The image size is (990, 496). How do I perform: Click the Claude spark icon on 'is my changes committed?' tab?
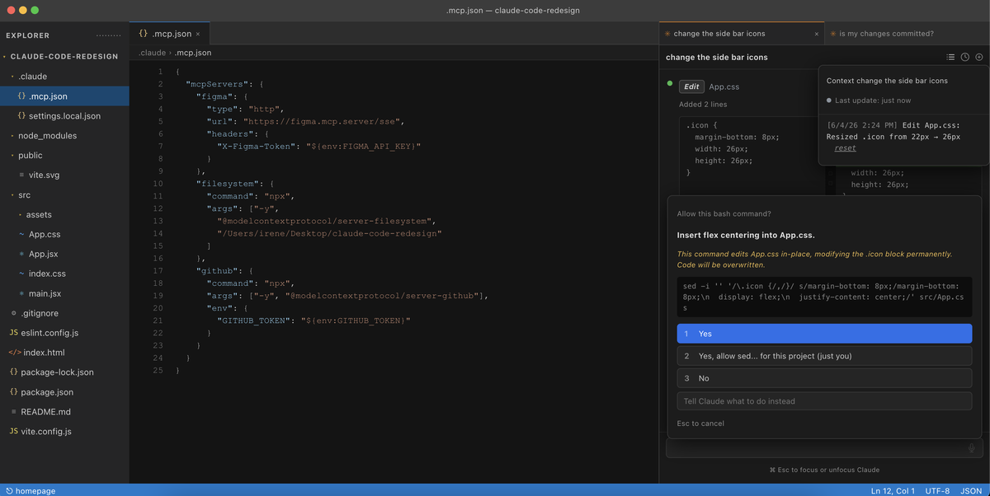(x=832, y=34)
